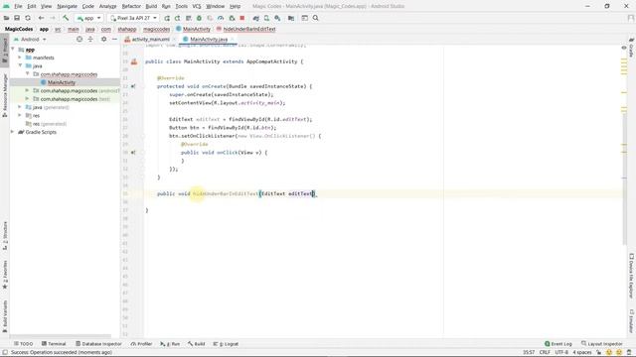The image size is (636, 357).
Task: Click the Search Everywhere magnifier icon
Action: point(316,18)
